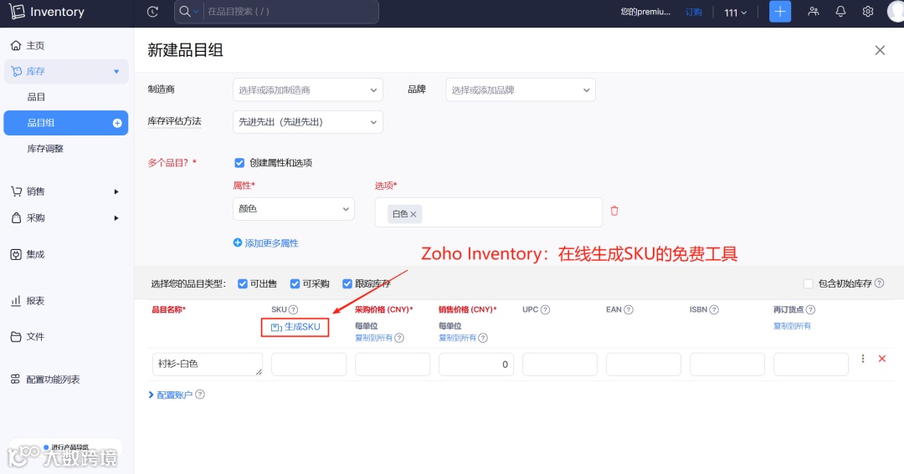Screen dimensions: 904x474
Task: Close the new item group form
Action: click(x=880, y=50)
